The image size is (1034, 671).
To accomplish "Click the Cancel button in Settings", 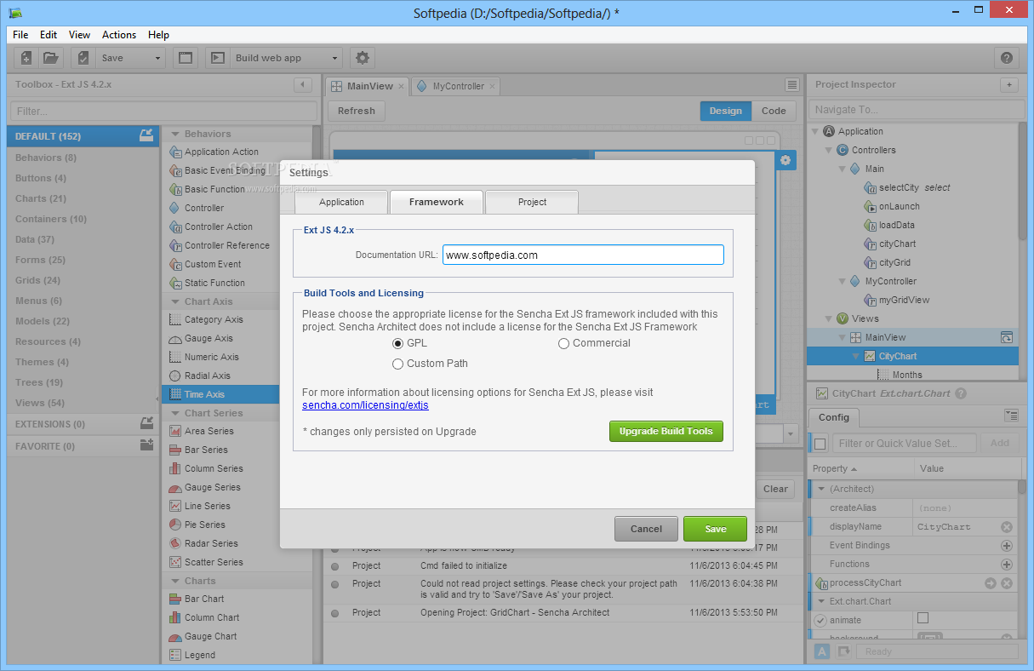I will coord(646,529).
